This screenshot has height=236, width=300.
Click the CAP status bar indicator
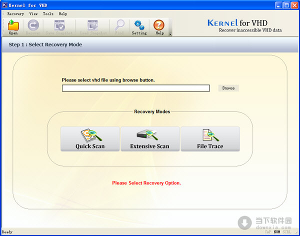(268, 232)
